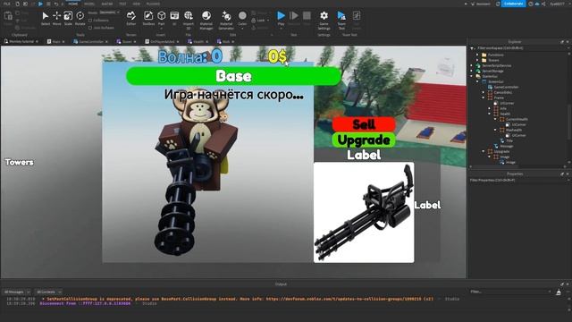Click the Resume button in ribbon
Screen dimensions: 572x322
tap(294, 18)
